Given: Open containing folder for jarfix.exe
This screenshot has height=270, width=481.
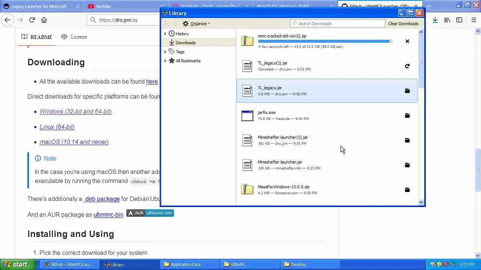Looking at the screenshot, I should tap(407, 115).
